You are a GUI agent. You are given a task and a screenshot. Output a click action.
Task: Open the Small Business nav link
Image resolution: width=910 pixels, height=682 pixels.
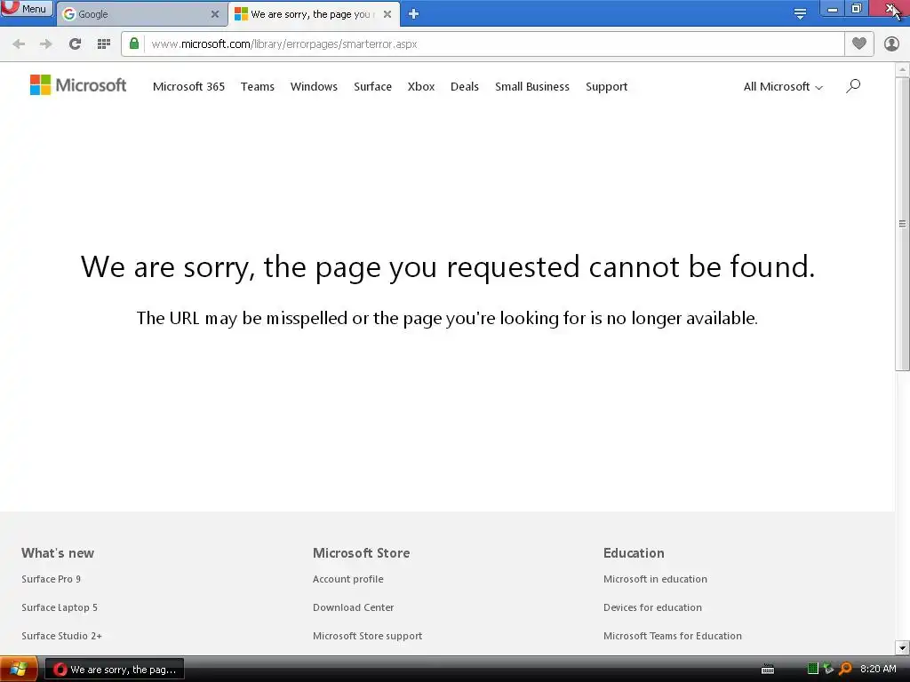point(532,86)
